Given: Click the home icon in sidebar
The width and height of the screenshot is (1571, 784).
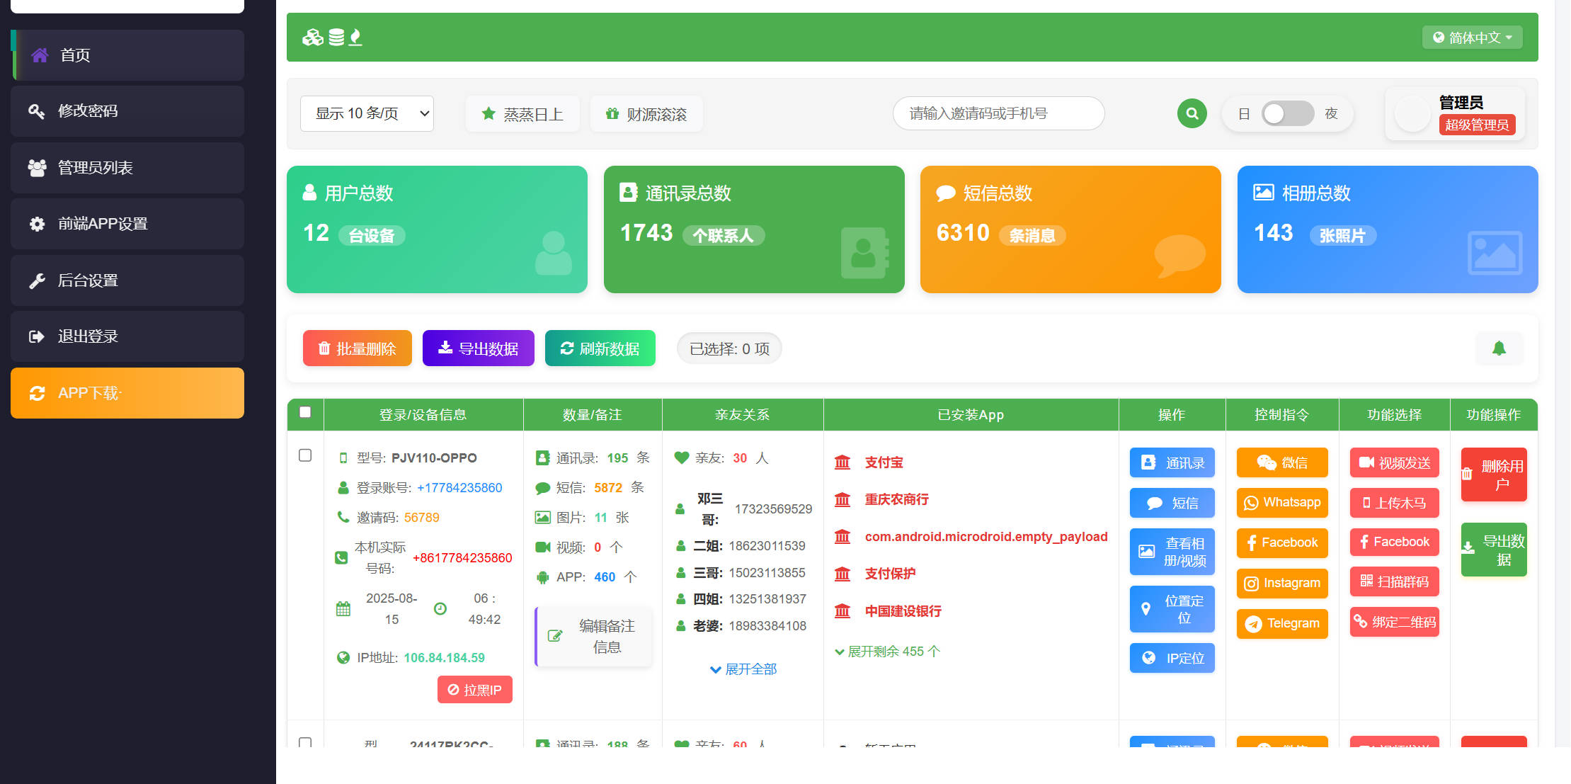Looking at the screenshot, I should [40, 55].
